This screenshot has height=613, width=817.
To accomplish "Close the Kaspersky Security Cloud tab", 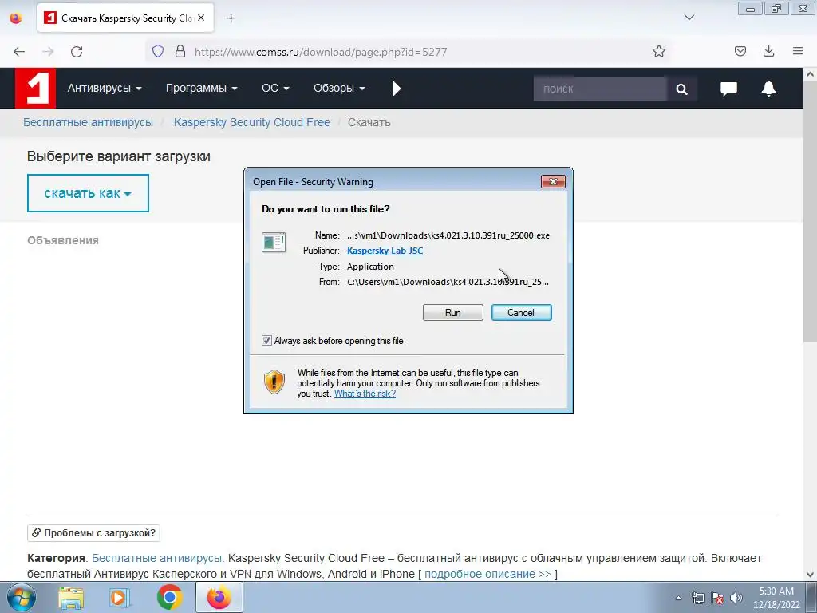I will click(201, 18).
